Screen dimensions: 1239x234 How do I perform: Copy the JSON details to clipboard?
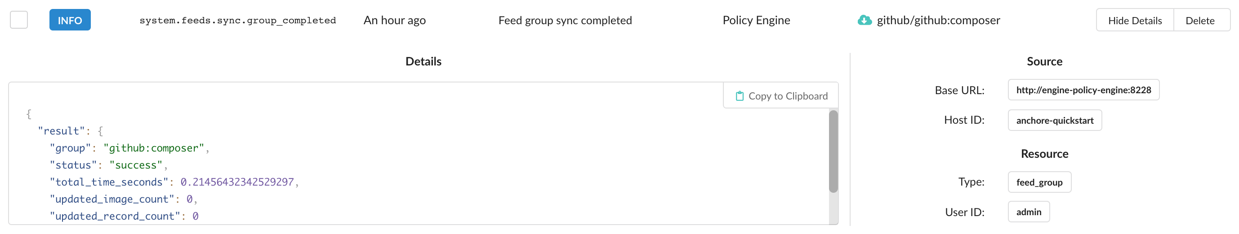(781, 96)
